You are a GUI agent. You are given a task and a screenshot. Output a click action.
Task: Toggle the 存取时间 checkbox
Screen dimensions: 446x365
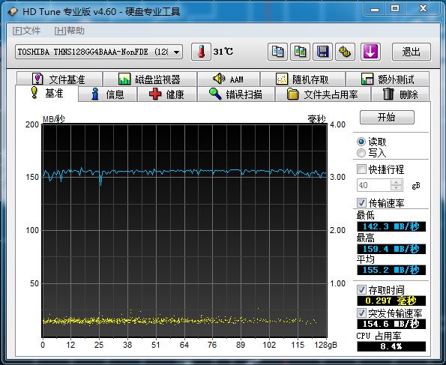coord(361,290)
